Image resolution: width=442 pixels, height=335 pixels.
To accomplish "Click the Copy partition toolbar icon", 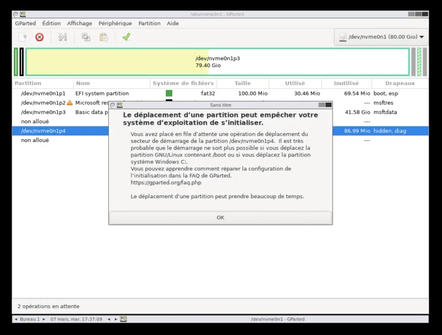I will tap(86, 37).
